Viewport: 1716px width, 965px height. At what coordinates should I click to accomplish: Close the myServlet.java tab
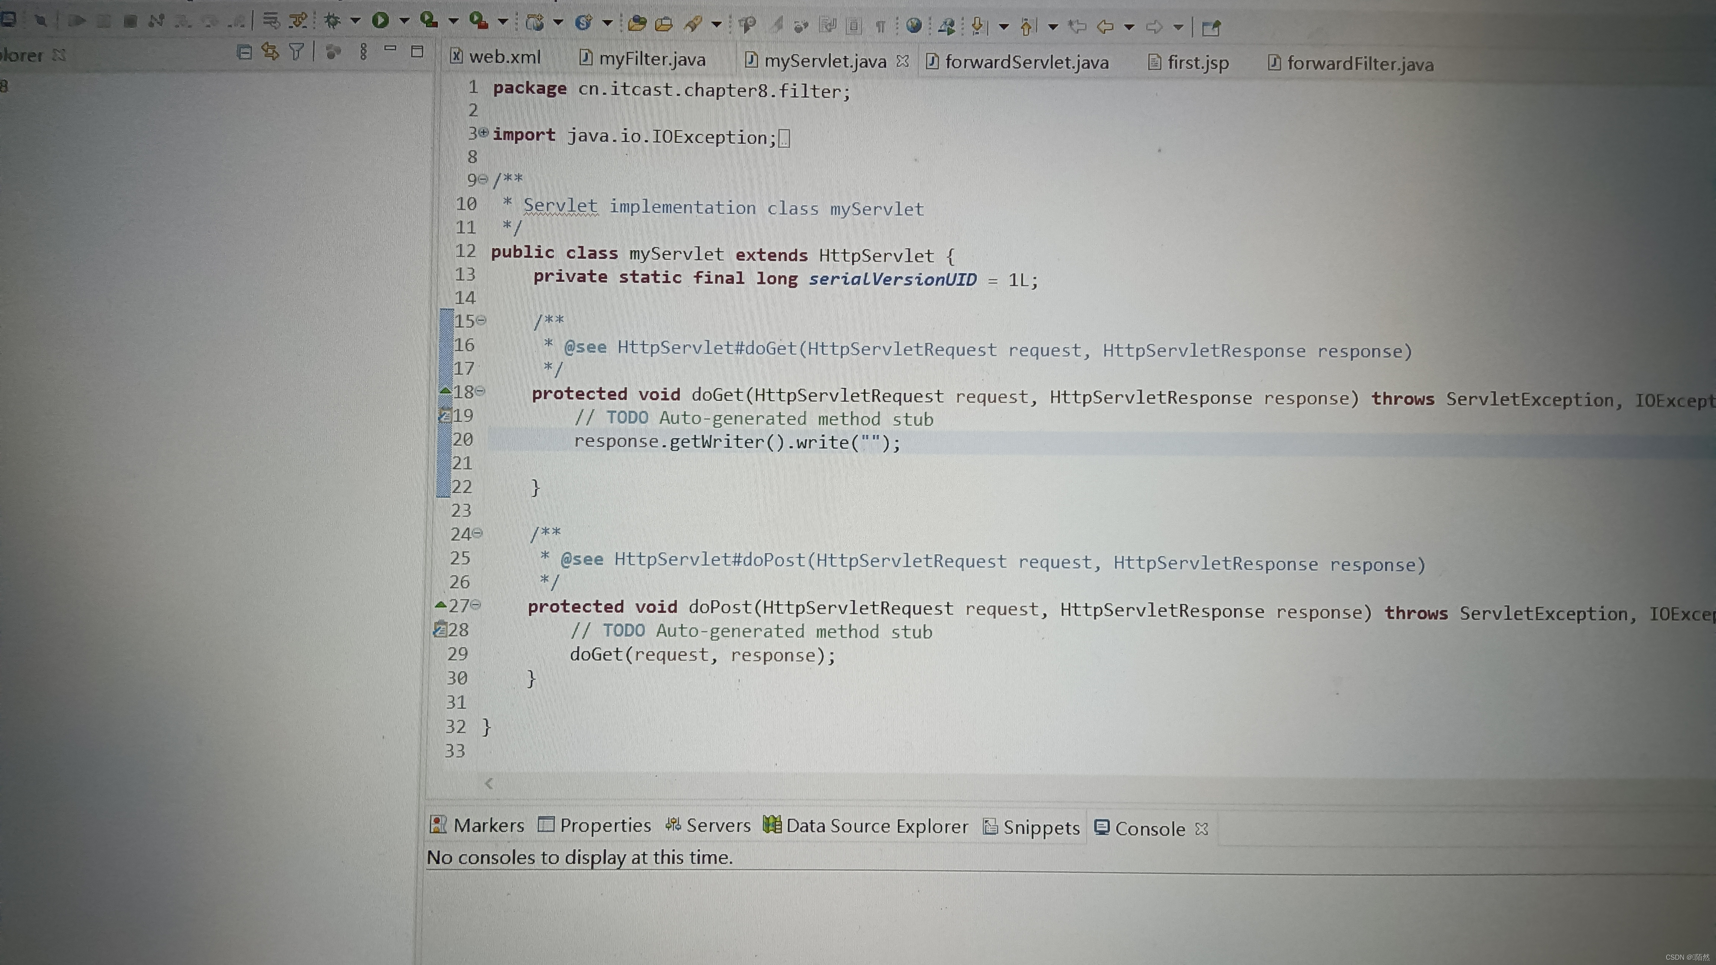903,60
